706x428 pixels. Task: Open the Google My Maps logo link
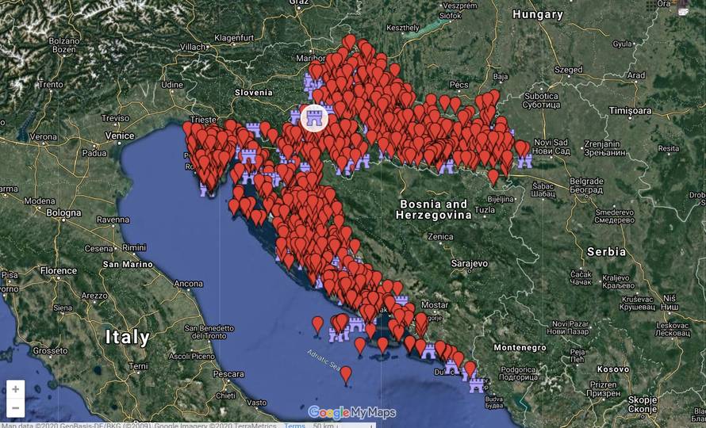pyautogui.click(x=352, y=412)
